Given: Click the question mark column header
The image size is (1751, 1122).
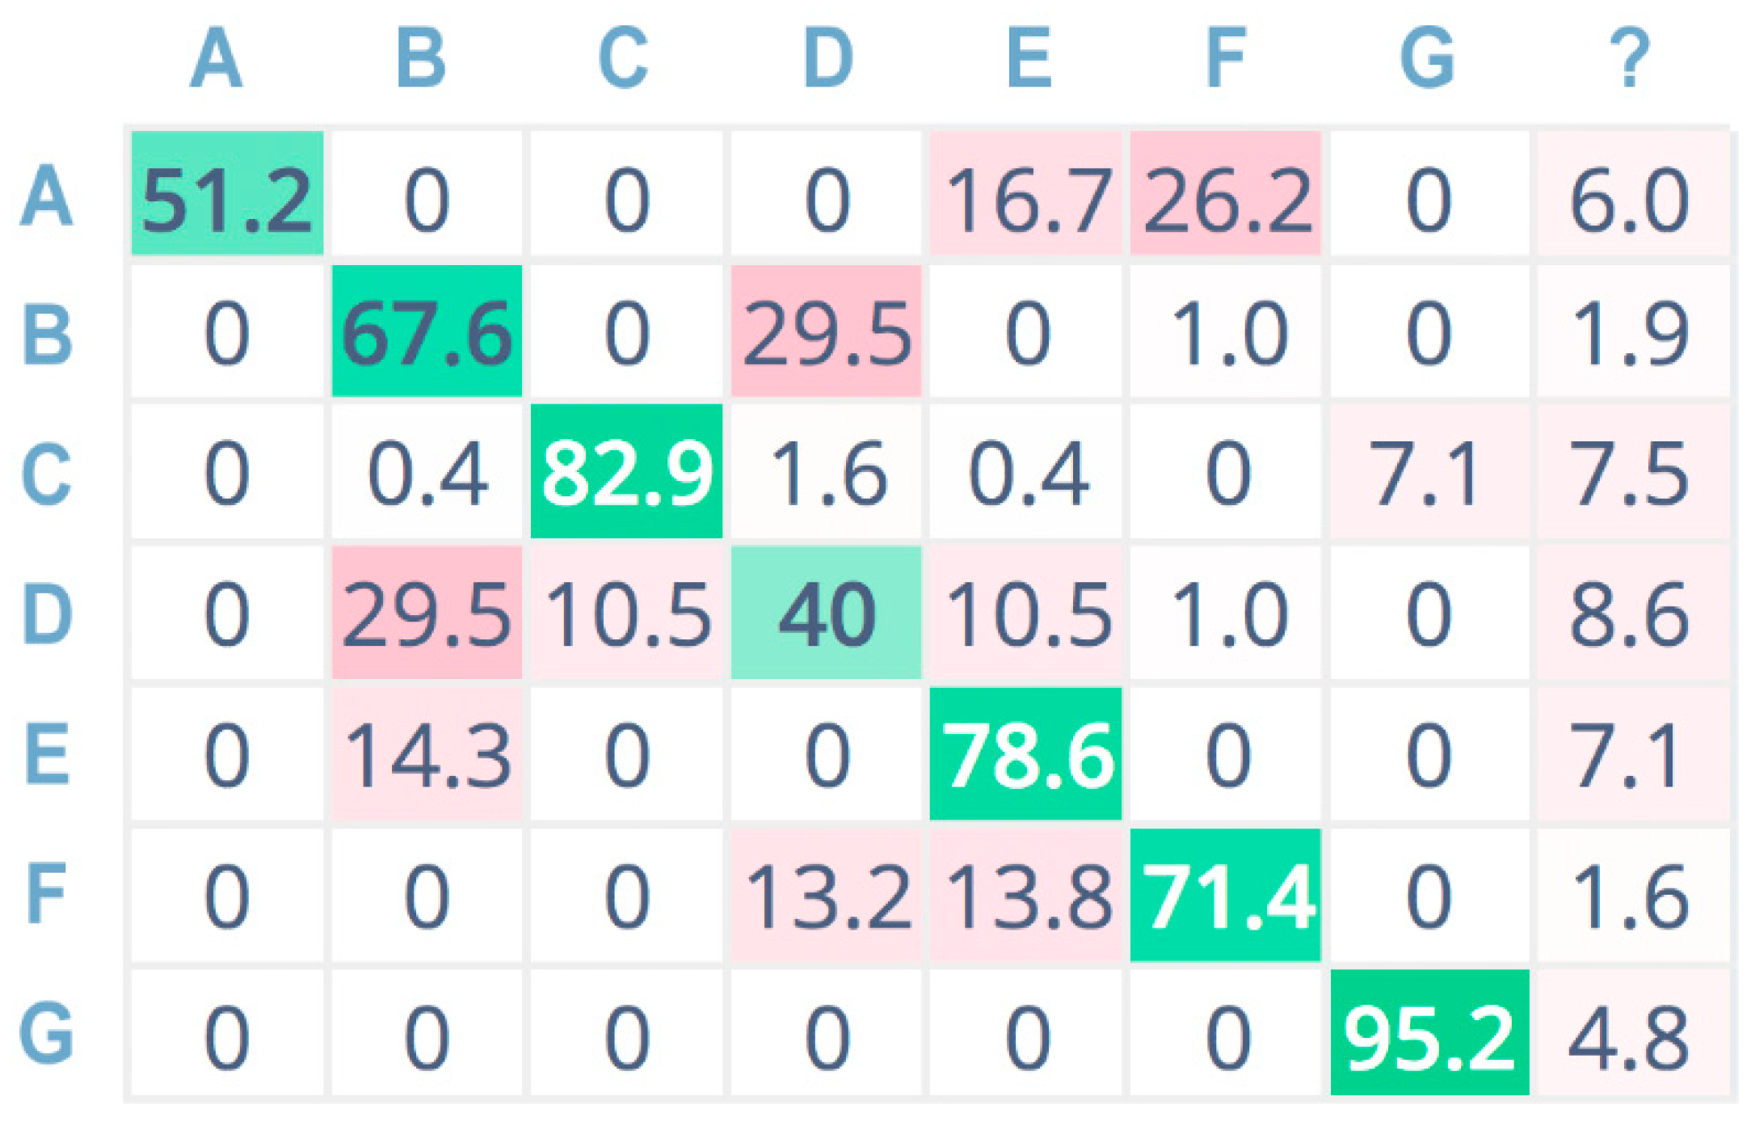Looking at the screenshot, I should 1629,57.
